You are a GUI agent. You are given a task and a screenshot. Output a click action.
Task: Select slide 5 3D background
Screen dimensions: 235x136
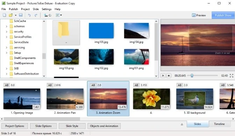pos(195,99)
